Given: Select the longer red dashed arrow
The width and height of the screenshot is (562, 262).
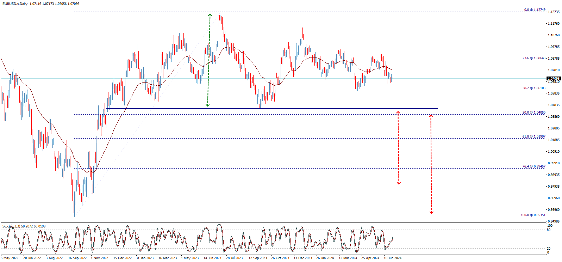Looking at the screenshot, I should [431, 164].
